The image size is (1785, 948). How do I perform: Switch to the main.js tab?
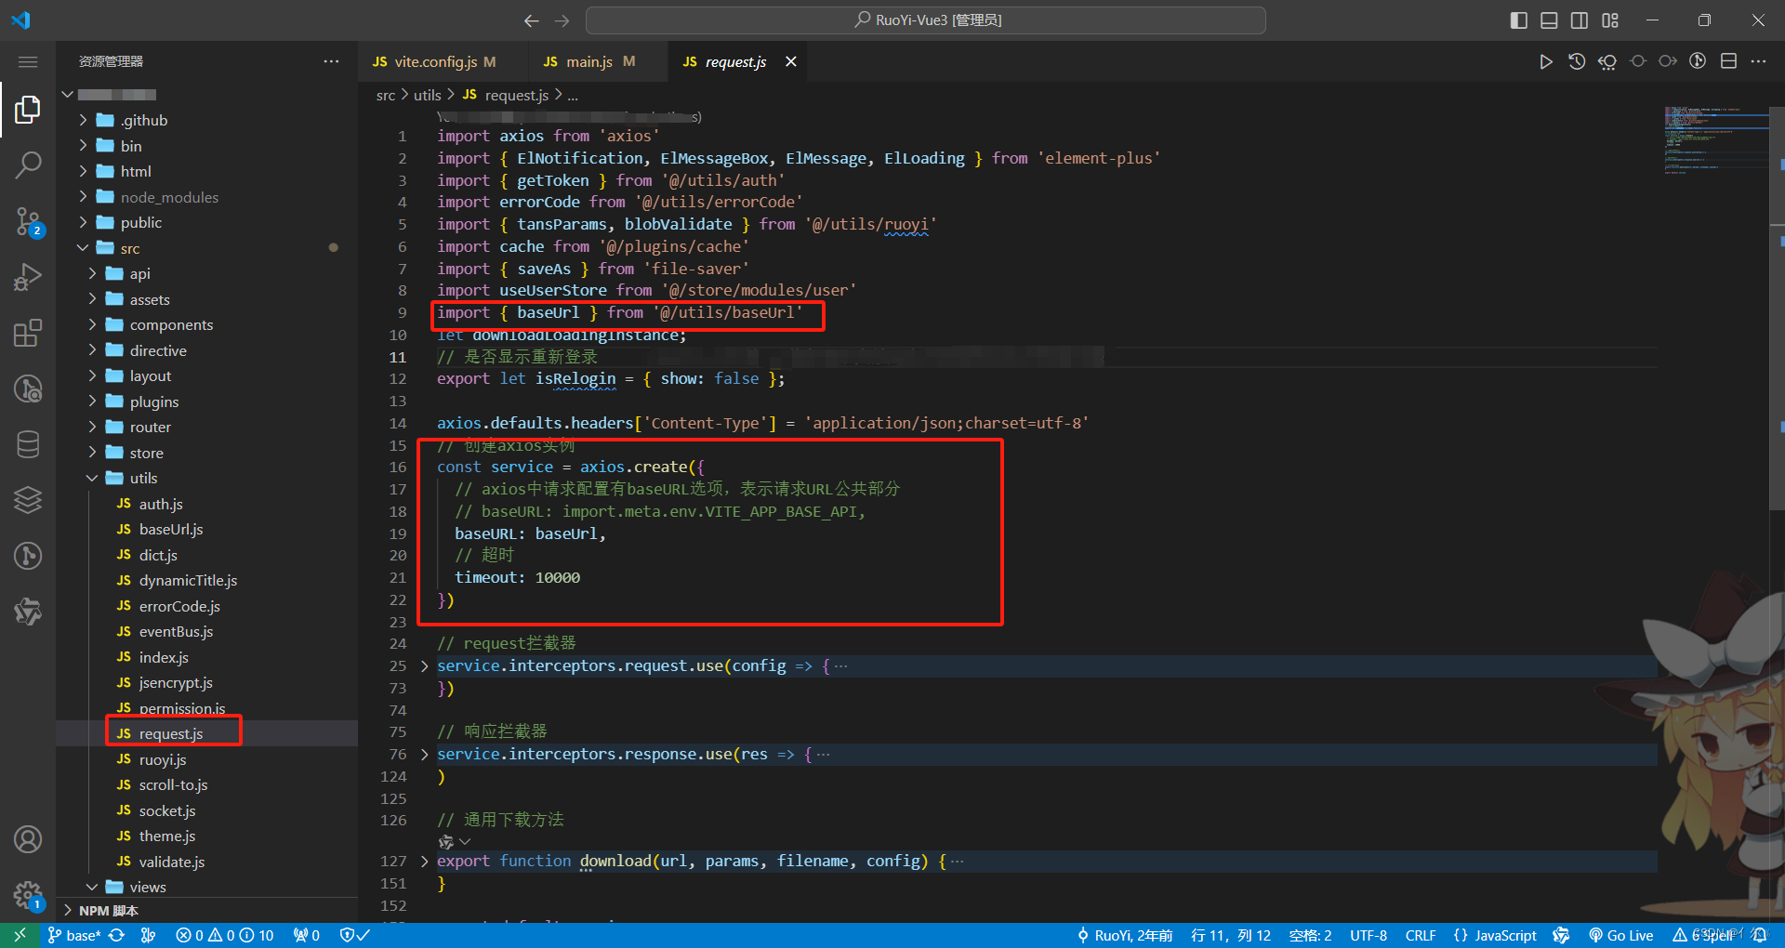[588, 61]
